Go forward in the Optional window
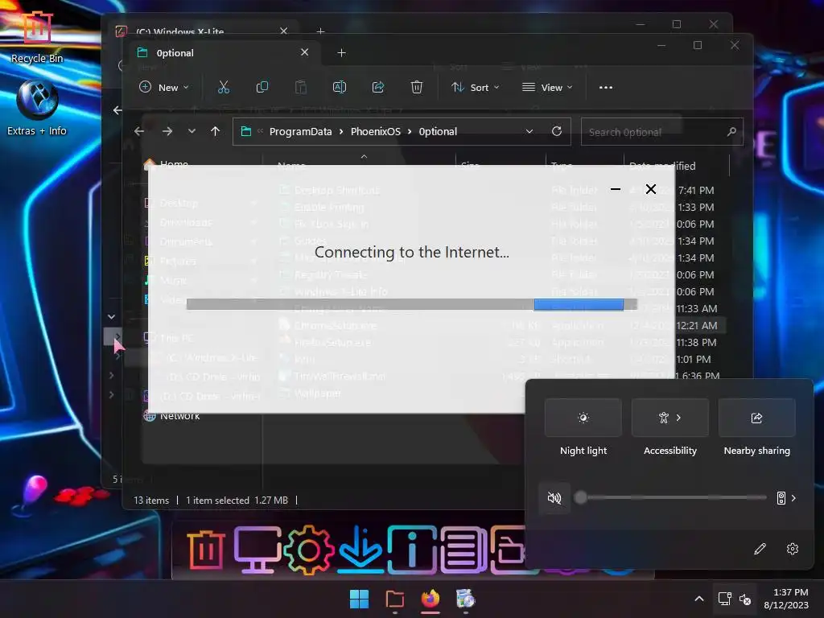This screenshot has width=824, height=618. [167, 131]
